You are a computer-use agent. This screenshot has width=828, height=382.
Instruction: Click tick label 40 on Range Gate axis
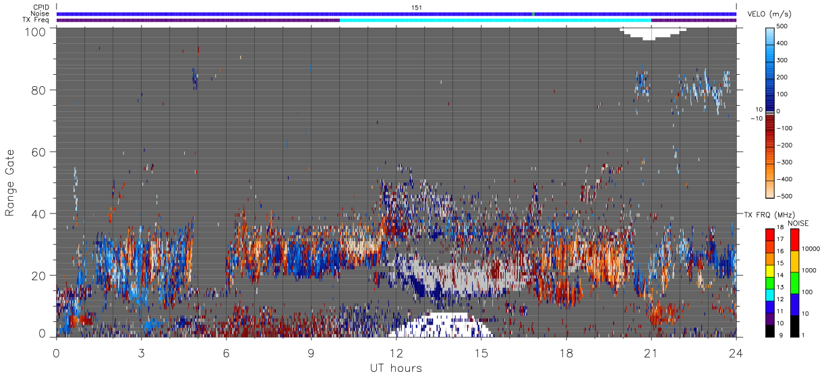coord(40,214)
